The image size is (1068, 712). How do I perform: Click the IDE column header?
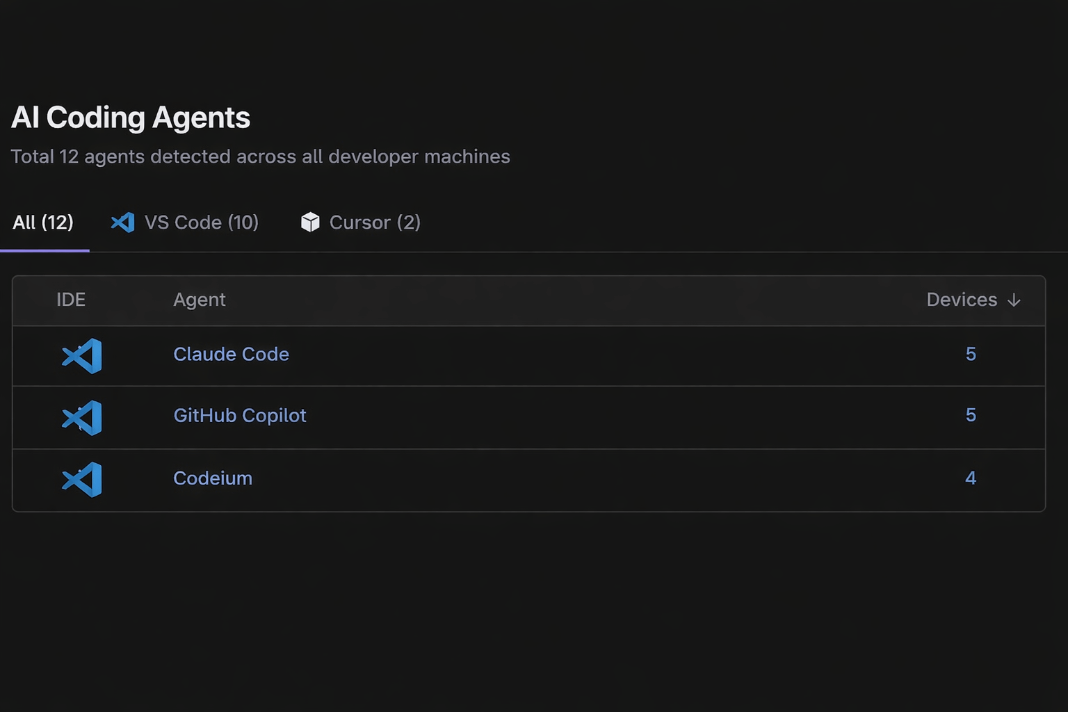[71, 300]
